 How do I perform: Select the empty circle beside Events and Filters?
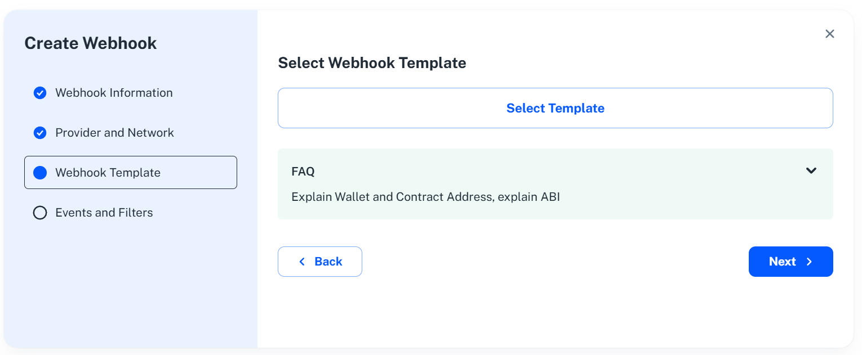(40, 213)
